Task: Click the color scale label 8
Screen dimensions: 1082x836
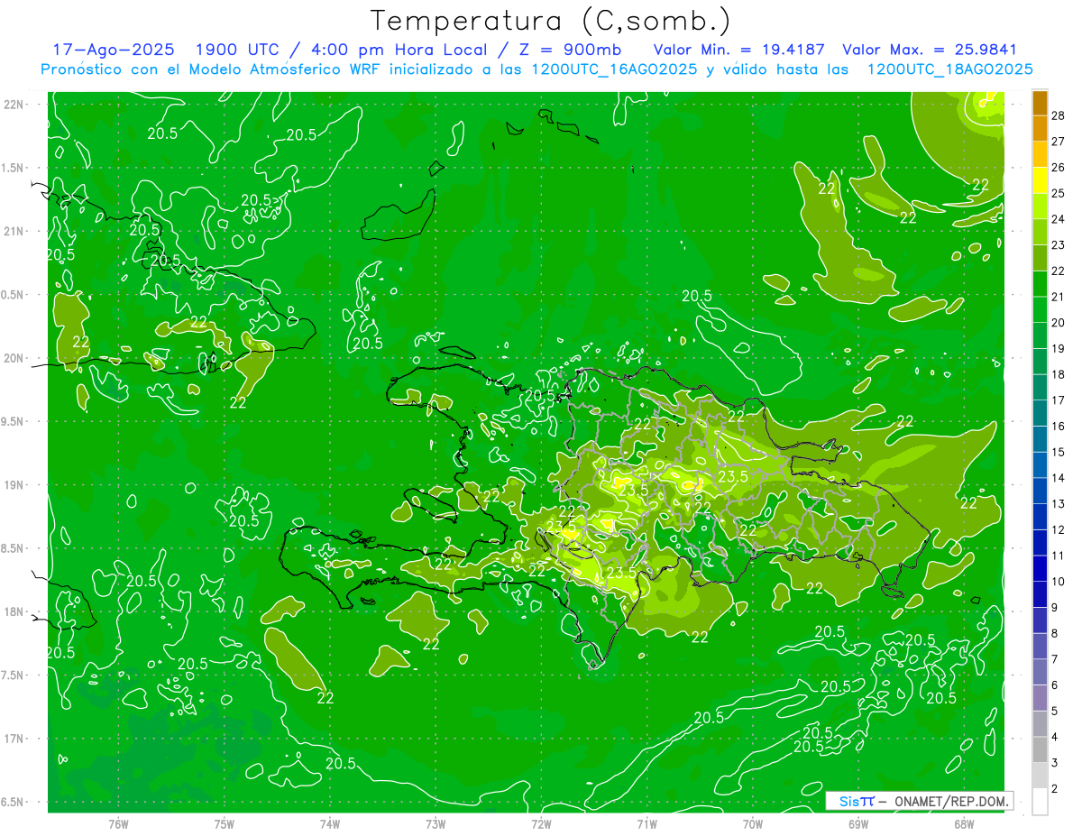Action: click(x=1055, y=633)
